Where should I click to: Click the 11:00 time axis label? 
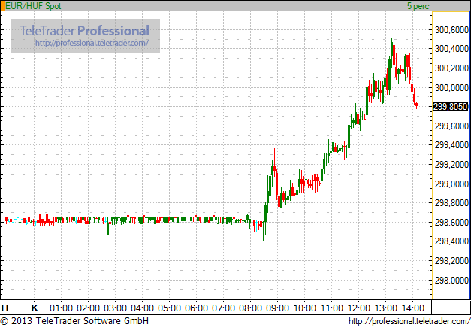click(331, 308)
